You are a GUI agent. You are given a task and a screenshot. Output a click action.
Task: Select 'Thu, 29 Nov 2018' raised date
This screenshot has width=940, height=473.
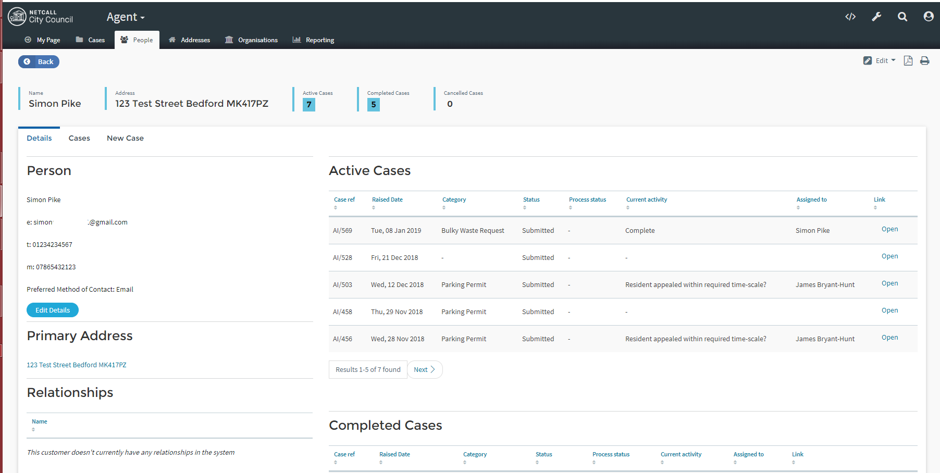[x=397, y=312]
